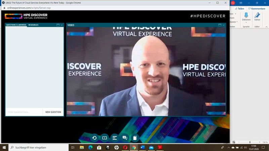The width and height of the screenshot is (269, 151).
Task: Open the notification center icon
Action: tap(263, 147)
